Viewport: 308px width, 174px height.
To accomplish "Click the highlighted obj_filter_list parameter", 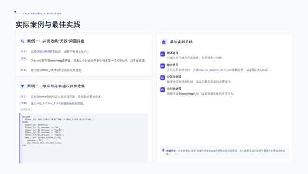I will point(48,103).
